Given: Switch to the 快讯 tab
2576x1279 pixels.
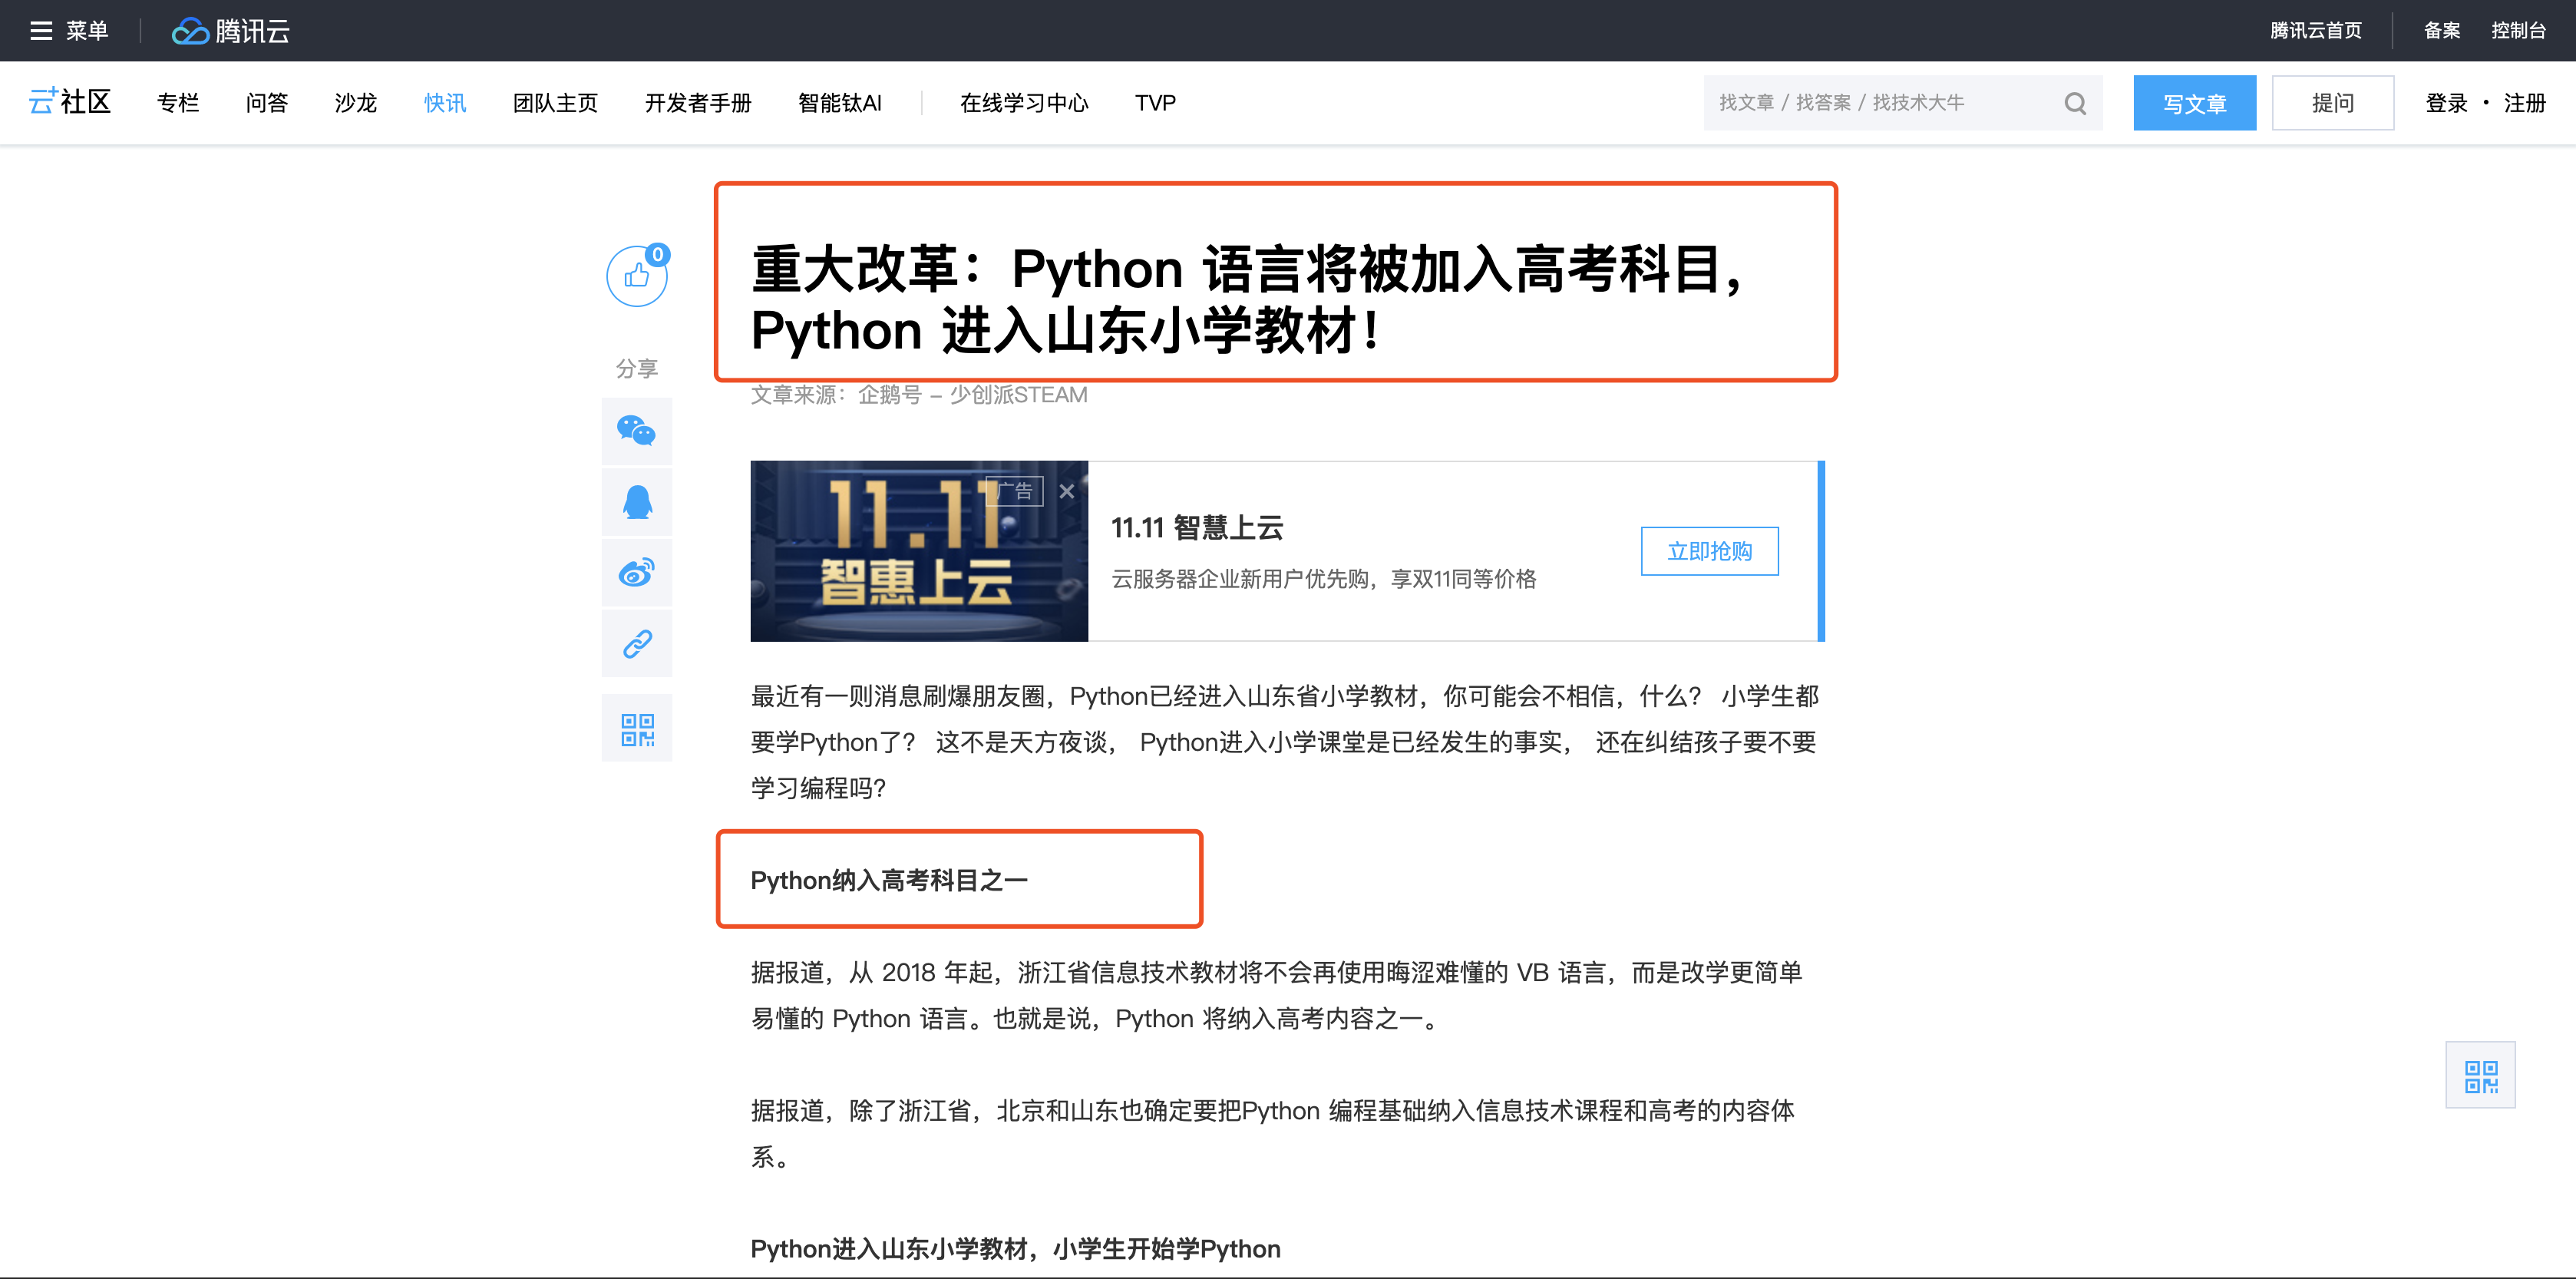Looking at the screenshot, I should [444, 103].
